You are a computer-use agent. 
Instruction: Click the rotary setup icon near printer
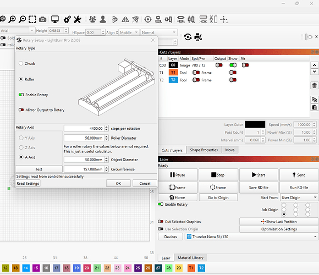pos(188,37)
